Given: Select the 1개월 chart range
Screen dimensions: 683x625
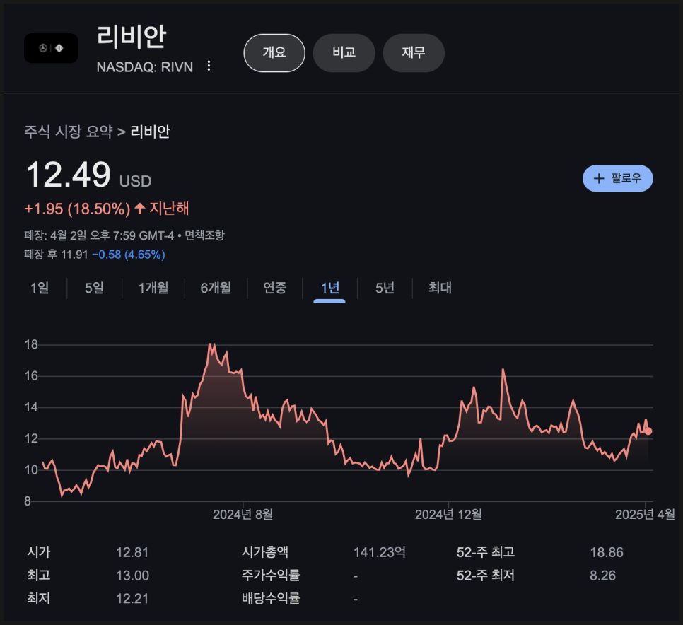Looking at the screenshot, I should tap(153, 288).
